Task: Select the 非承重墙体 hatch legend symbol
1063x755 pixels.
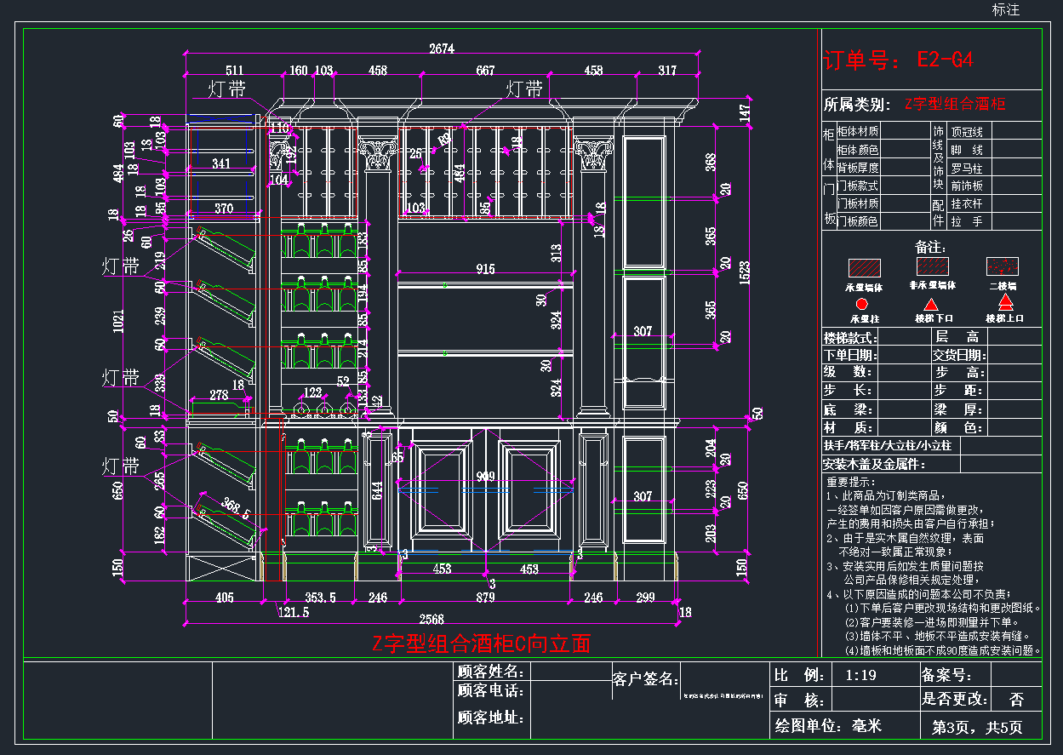Action: (931, 268)
